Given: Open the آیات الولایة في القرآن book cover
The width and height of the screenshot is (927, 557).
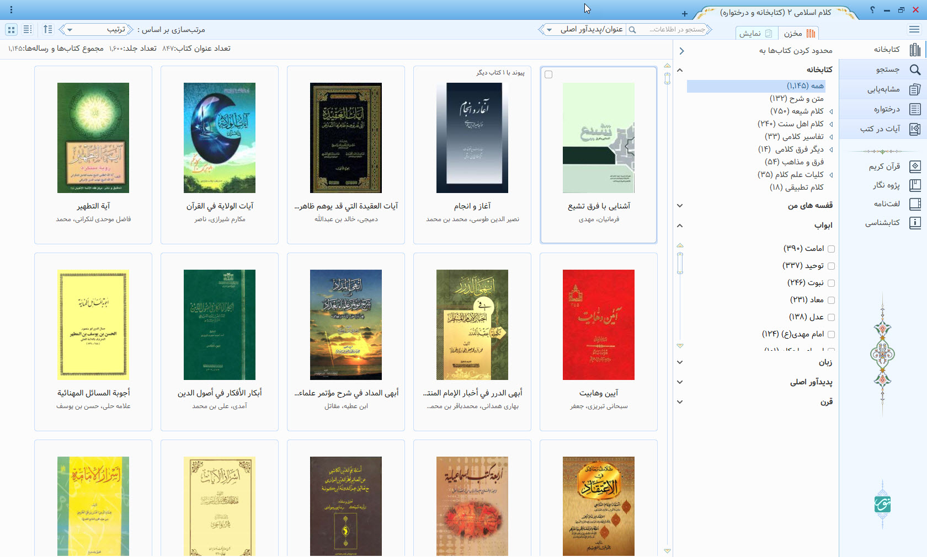Looking at the screenshot, I should tap(220, 138).
